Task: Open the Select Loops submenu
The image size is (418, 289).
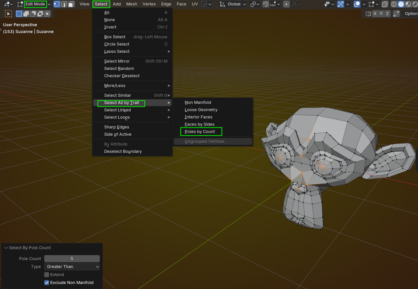Action: point(132,117)
